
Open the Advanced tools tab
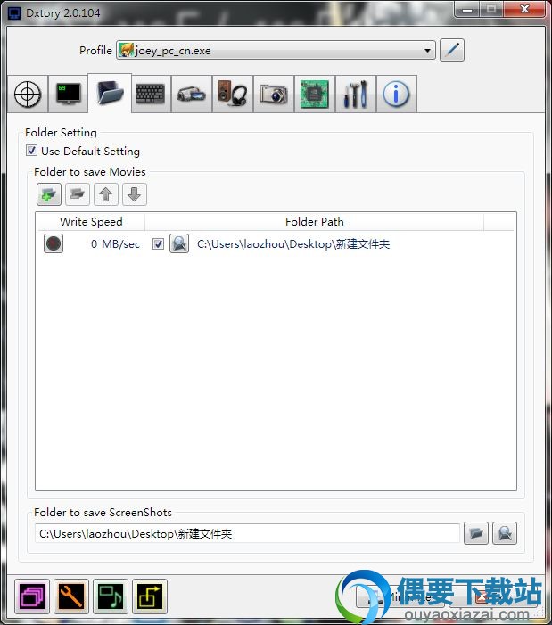click(x=356, y=95)
